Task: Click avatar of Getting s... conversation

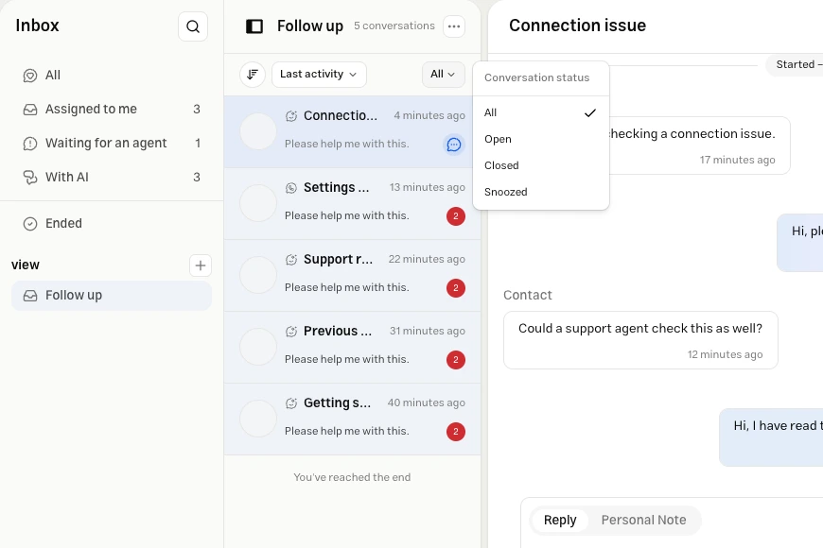Action: [258, 419]
